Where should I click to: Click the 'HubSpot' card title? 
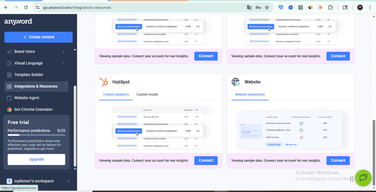coord(121,82)
